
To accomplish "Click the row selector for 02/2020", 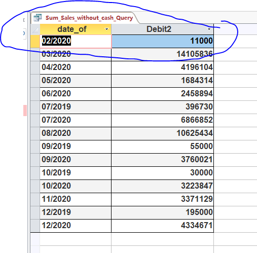I will pos(35,41).
